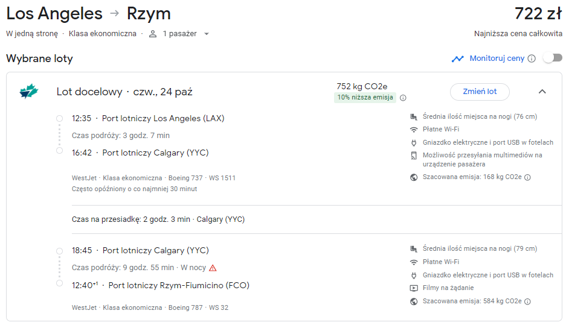Image resolution: width=569 pixels, height=328 pixels.
Task: Click the Najniższa cena całkowita label
Action: pos(518,34)
